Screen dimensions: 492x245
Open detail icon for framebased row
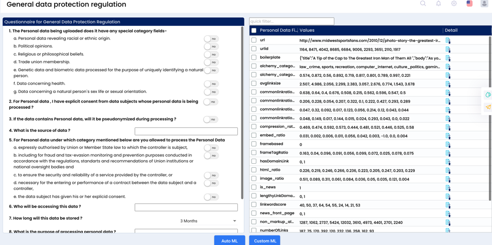[x=448, y=144]
